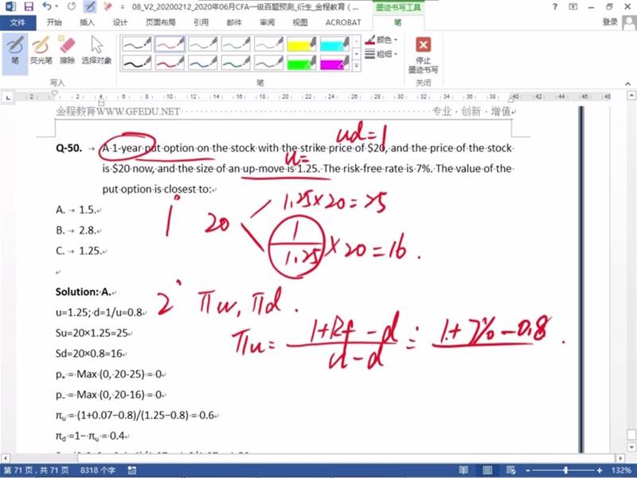Open the References tab
637x478 pixels.
[x=201, y=22]
